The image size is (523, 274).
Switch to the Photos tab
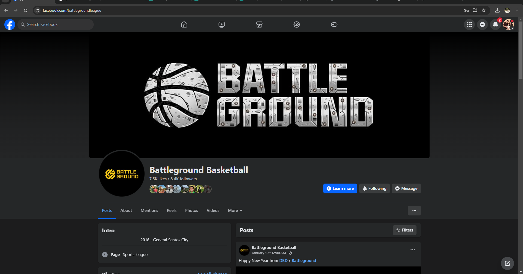pyautogui.click(x=191, y=211)
